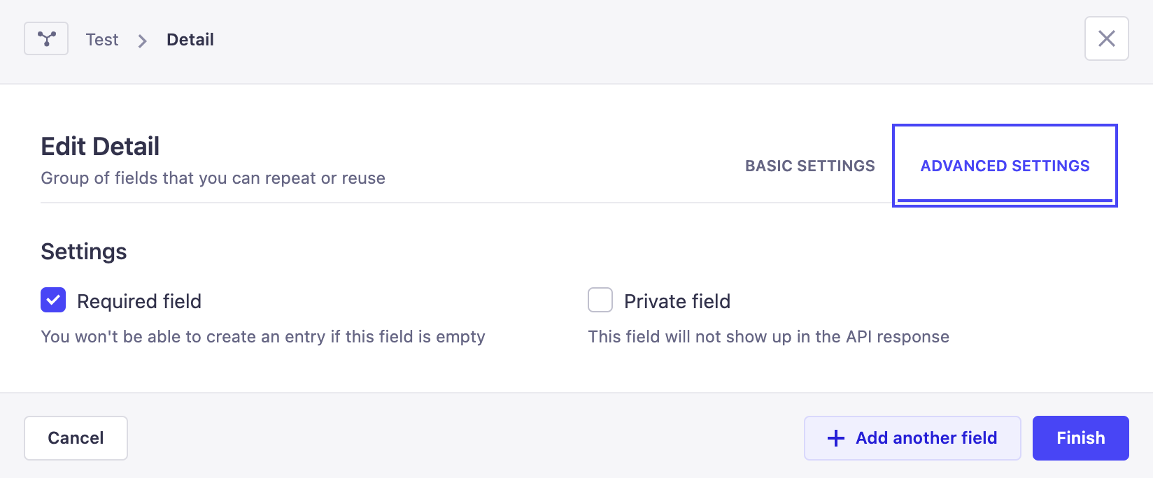
Task: Click the Required field label
Action: coord(139,301)
